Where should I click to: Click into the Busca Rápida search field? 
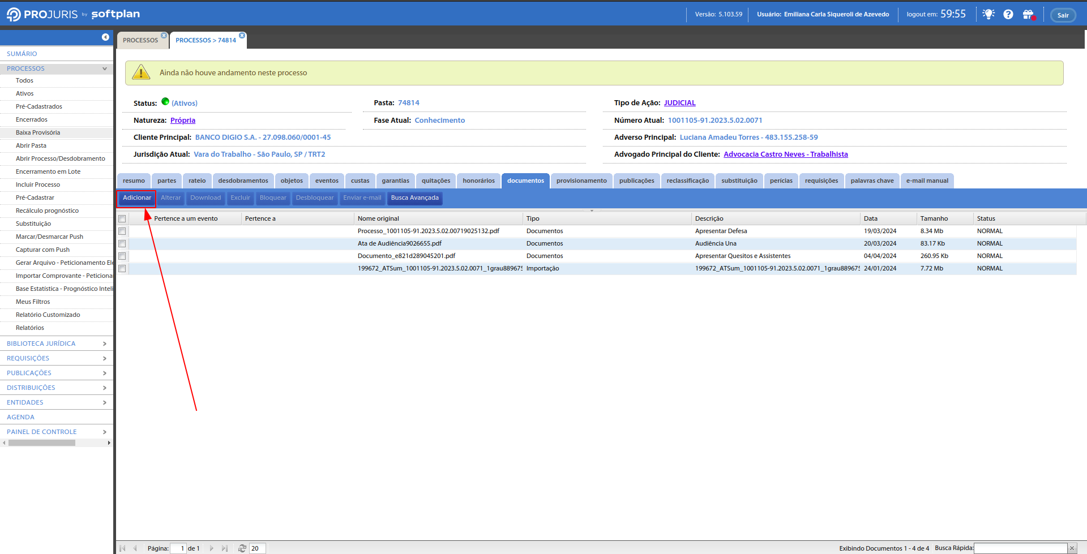point(1020,548)
